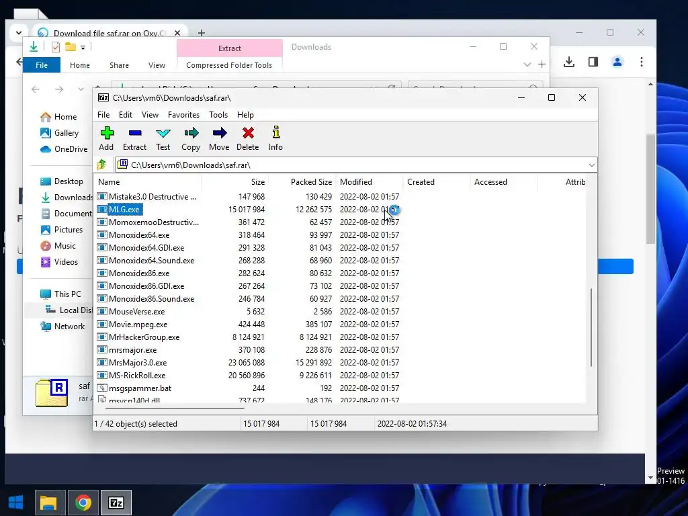This screenshot has width=688, height=516.
Task: Go to Home in the Explorer sidebar
Action: point(58,117)
